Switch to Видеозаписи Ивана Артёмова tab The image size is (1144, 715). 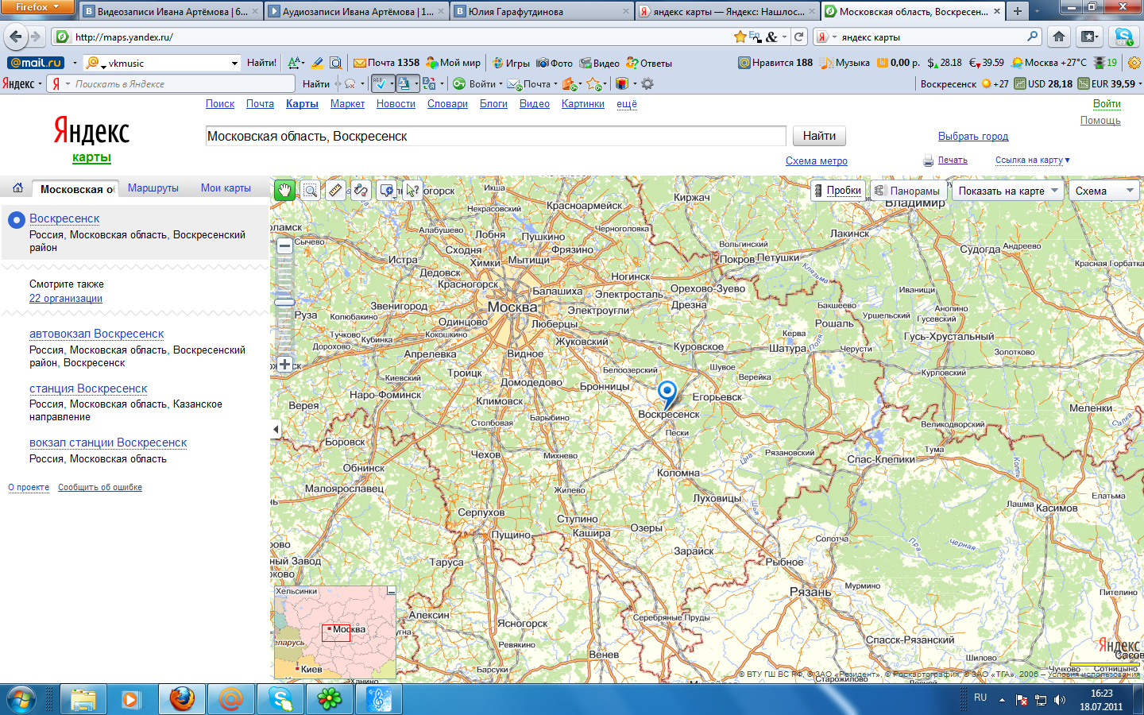pos(171,11)
